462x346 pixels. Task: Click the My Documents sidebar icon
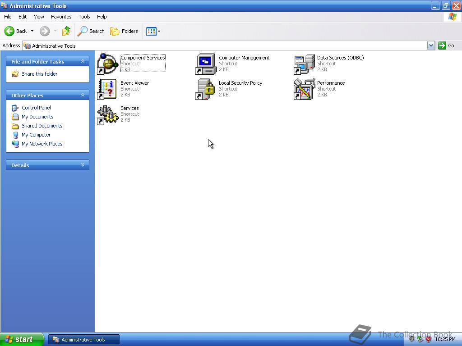point(15,117)
